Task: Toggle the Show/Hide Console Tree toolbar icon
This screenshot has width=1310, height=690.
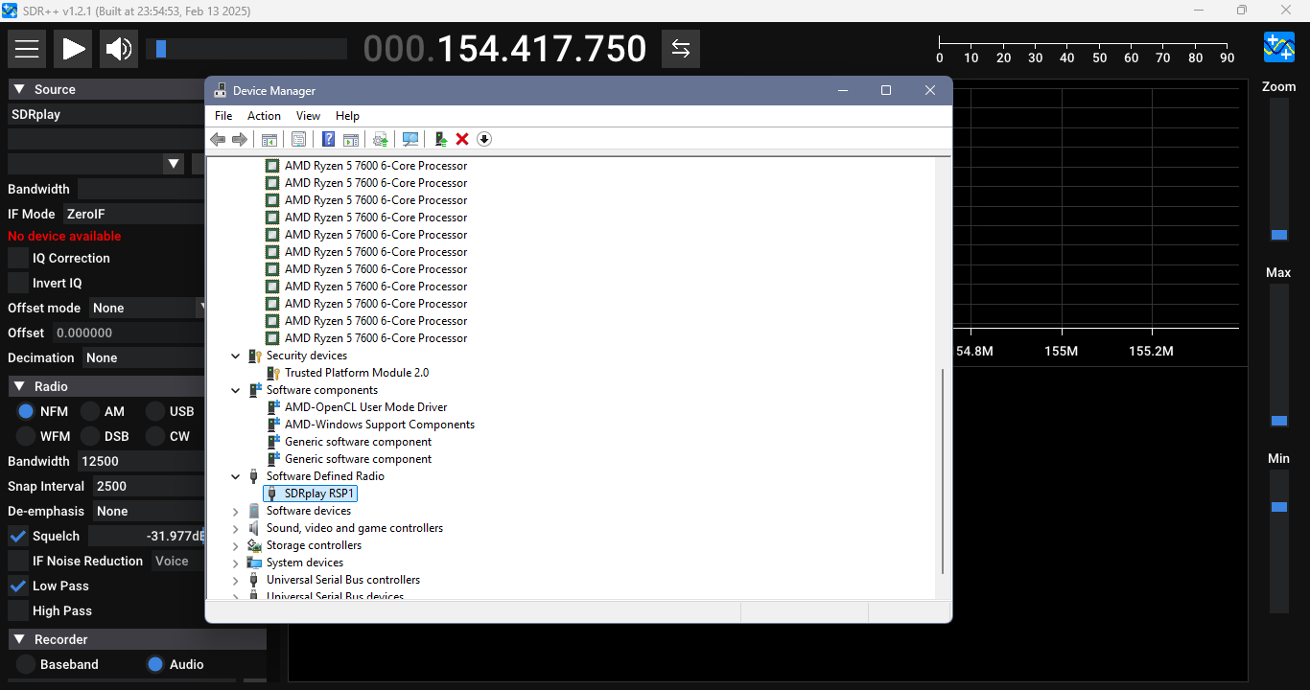Action: coord(269,139)
